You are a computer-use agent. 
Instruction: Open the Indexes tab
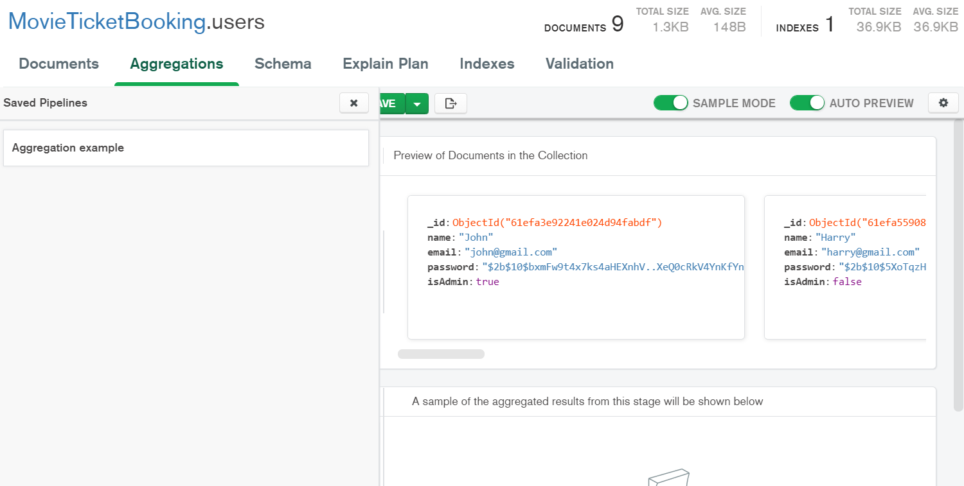487,64
